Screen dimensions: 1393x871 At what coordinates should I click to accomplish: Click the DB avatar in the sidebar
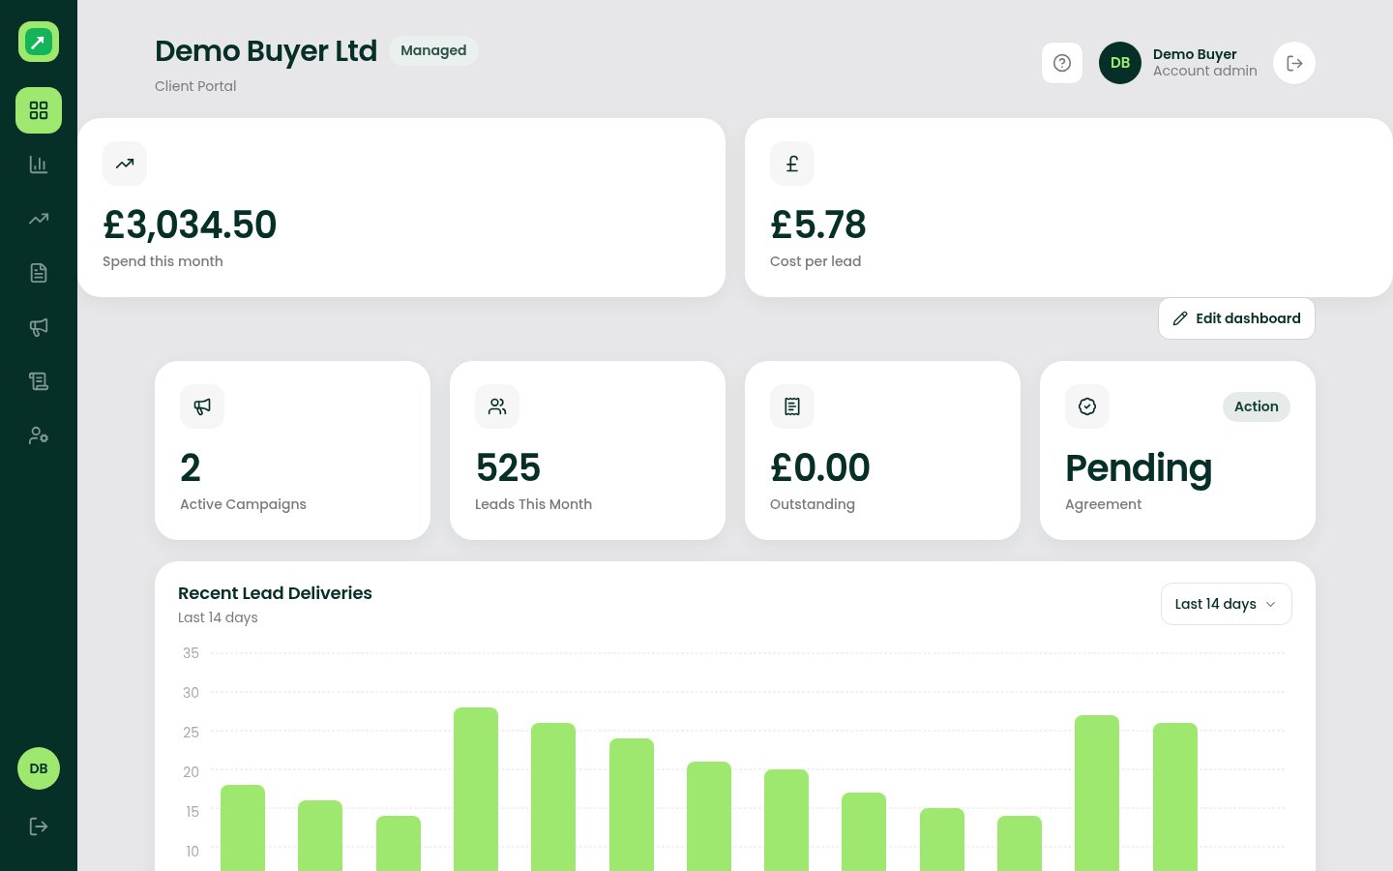(x=39, y=768)
